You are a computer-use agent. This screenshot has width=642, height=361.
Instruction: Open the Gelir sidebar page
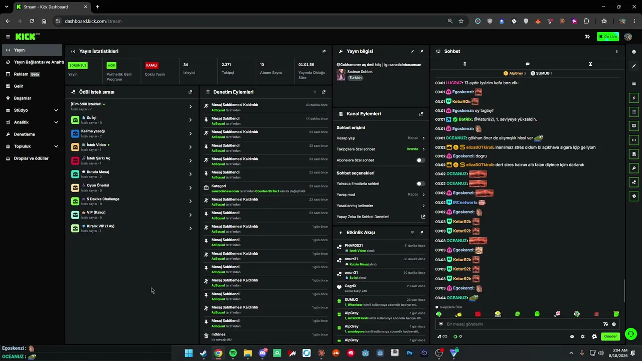32,86
